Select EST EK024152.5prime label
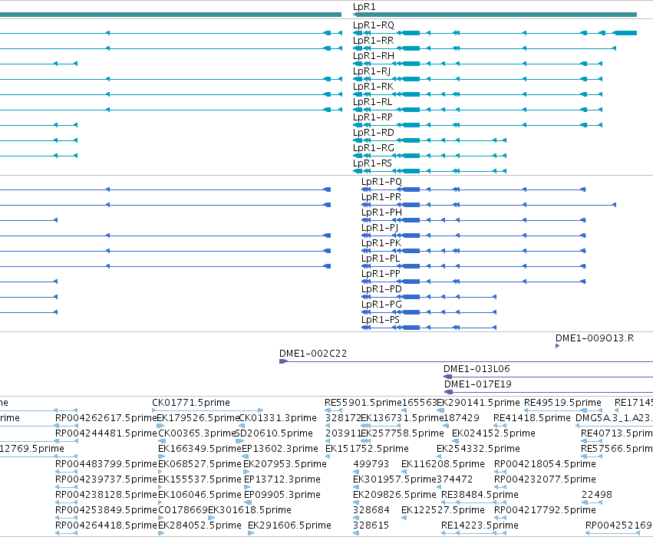This screenshot has width=653, height=537. pyautogui.click(x=493, y=433)
